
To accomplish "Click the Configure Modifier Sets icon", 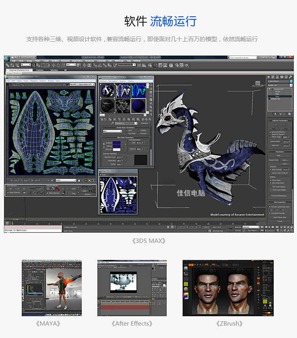I will pyautogui.click(x=289, y=113).
